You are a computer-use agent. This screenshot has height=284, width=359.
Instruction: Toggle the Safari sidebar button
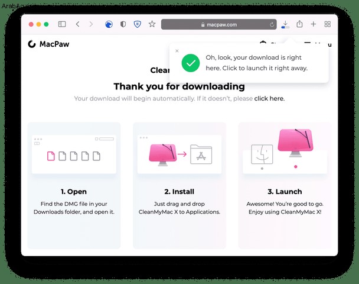[x=62, y=24]
